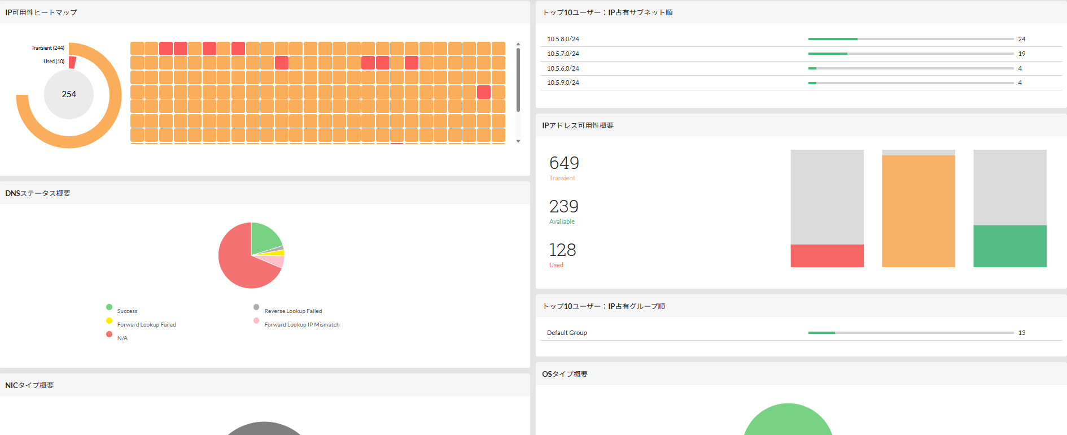The image size is (1067, 435).
Task: Select the 128 Used count
Action: (563, 250)
